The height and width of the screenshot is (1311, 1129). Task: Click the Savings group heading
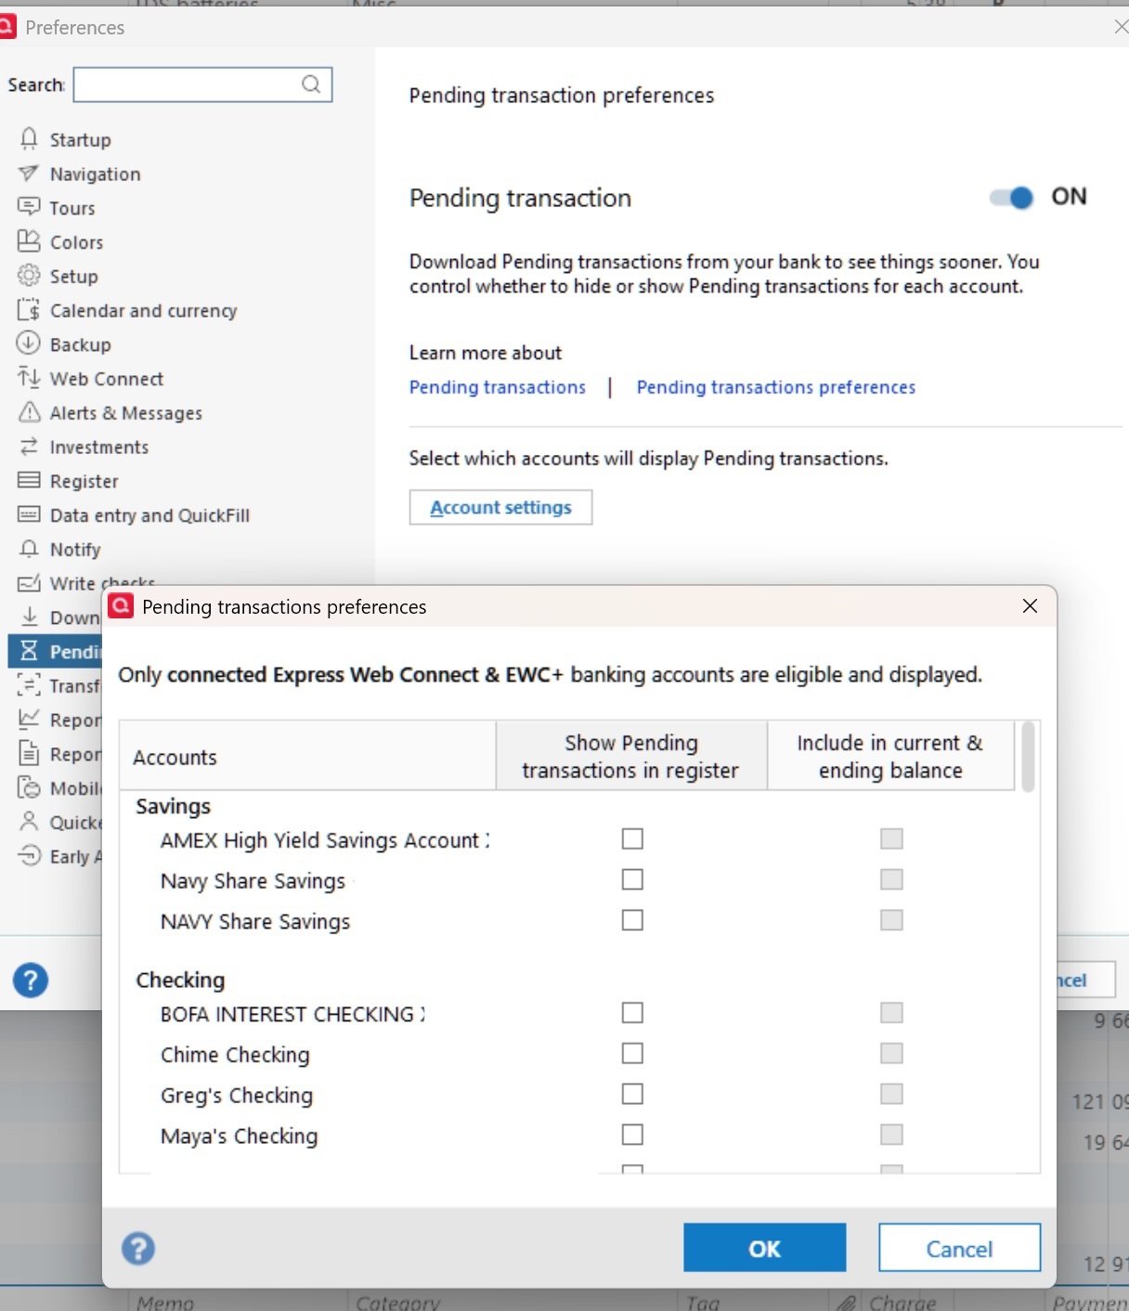coord(174,806)
